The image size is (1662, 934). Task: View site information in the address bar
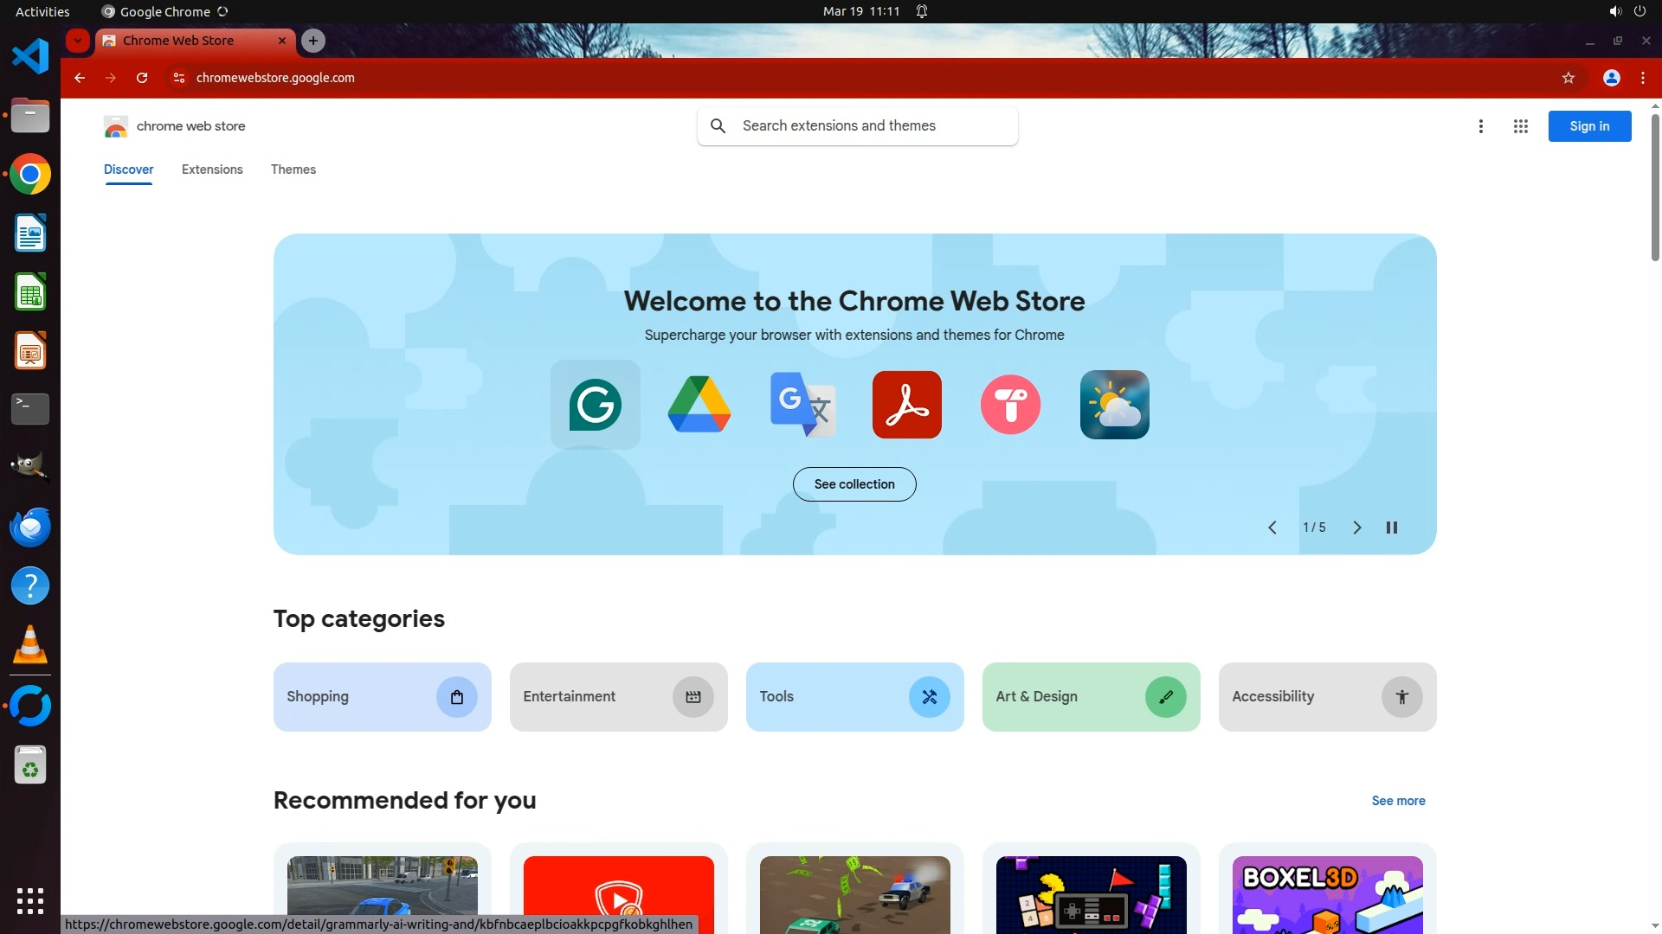click(179, 78)
